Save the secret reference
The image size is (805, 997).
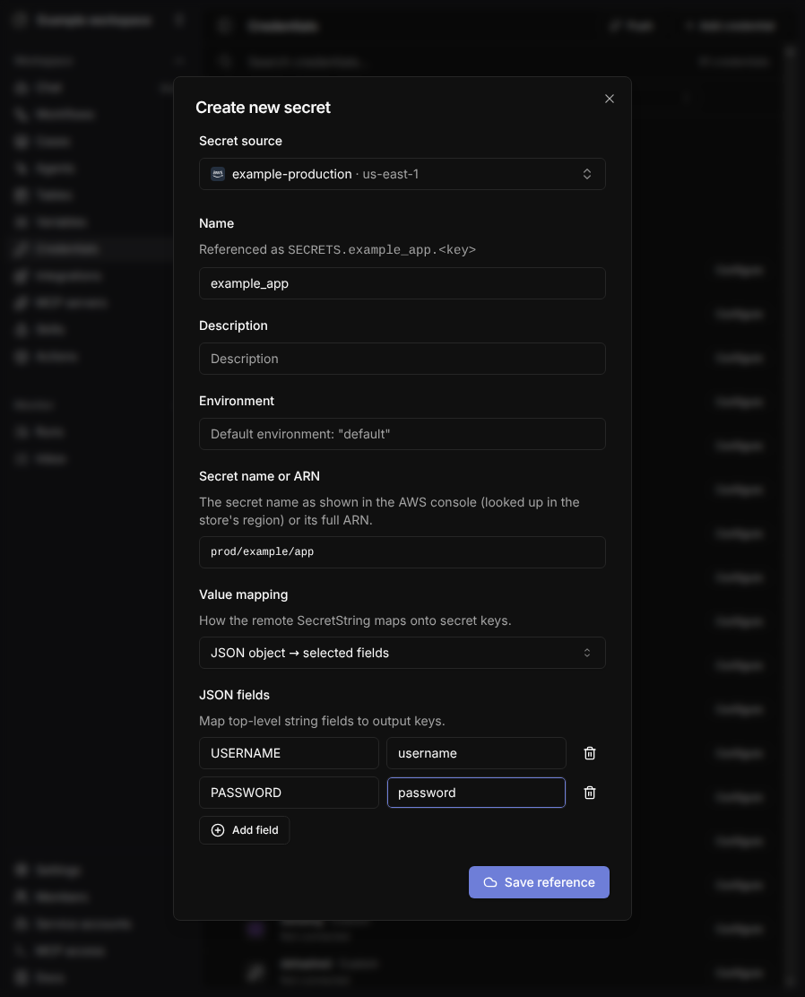click(x=539, y=882)
